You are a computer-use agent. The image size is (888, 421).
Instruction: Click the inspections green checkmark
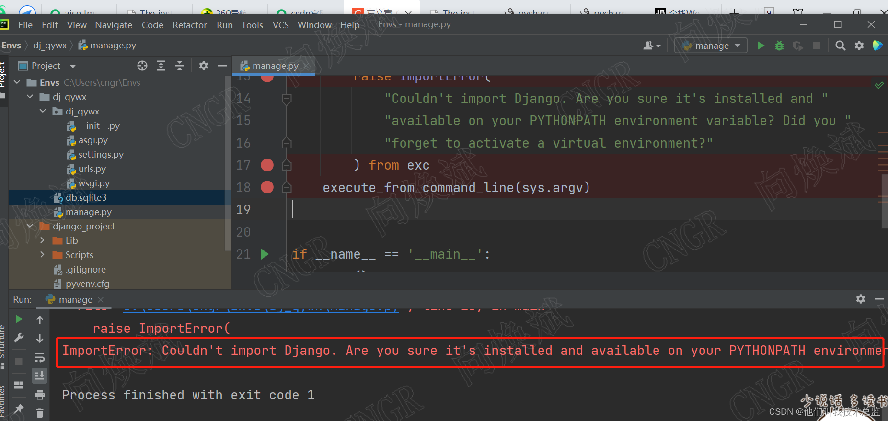coord(879,85)
